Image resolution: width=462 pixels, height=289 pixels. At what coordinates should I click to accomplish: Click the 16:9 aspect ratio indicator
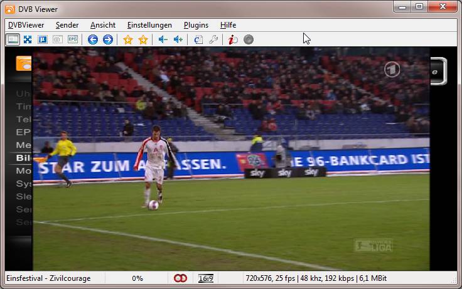point(206,278)
